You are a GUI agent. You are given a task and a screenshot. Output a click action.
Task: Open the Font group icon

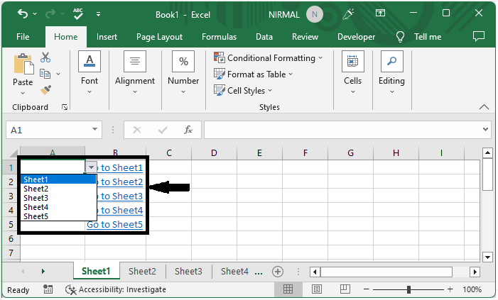click(x=90, y=62)
